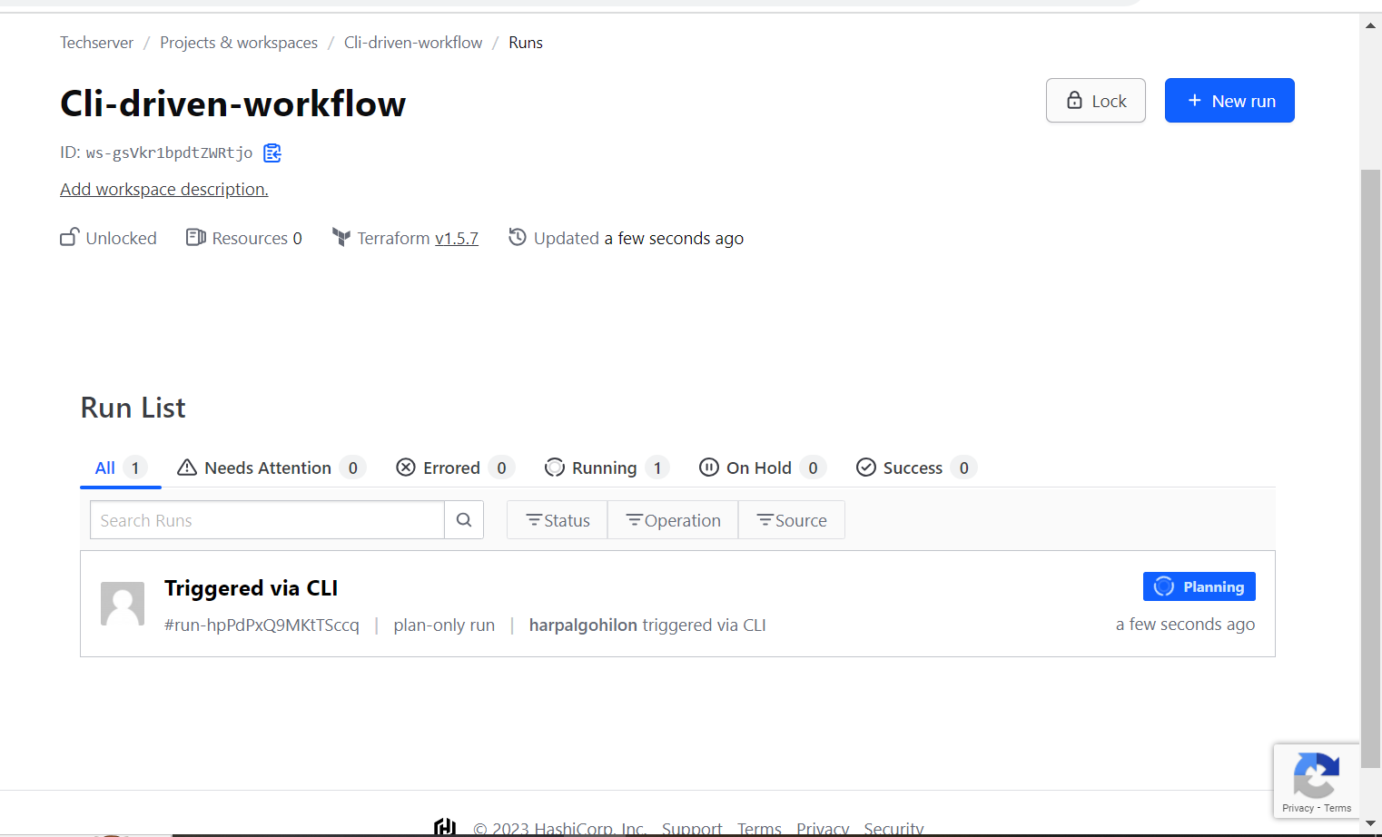This screenshot has width=1382, height=837.
Task: Copy the workspace ID with clipboard icon
Action: pyautogui.click(x=272, y=153)
